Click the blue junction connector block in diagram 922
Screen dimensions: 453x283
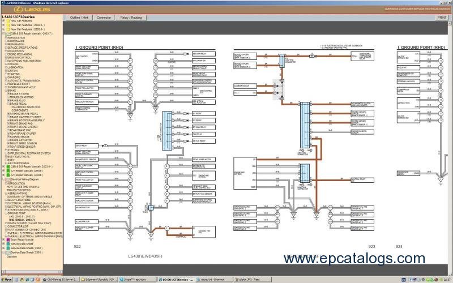(167, 131)
